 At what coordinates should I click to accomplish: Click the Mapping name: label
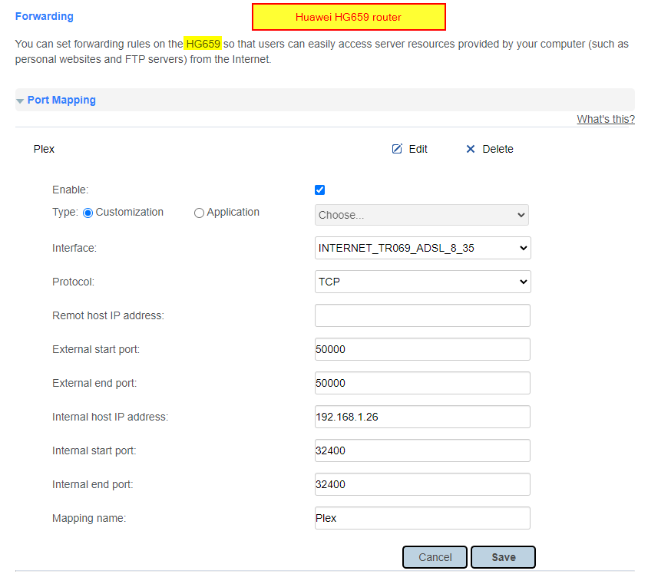[x=89, y=518]
